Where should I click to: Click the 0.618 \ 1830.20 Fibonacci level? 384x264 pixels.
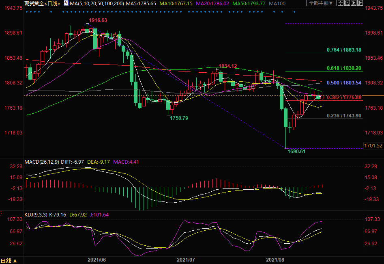pos(344,69)
